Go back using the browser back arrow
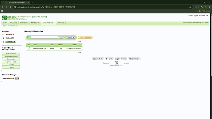This screenshot has height=119, width=212. pyautogui.click(x=2, y=7)
